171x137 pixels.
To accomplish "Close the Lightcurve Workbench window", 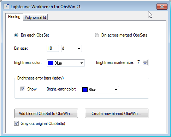I will tap(162, 6).
